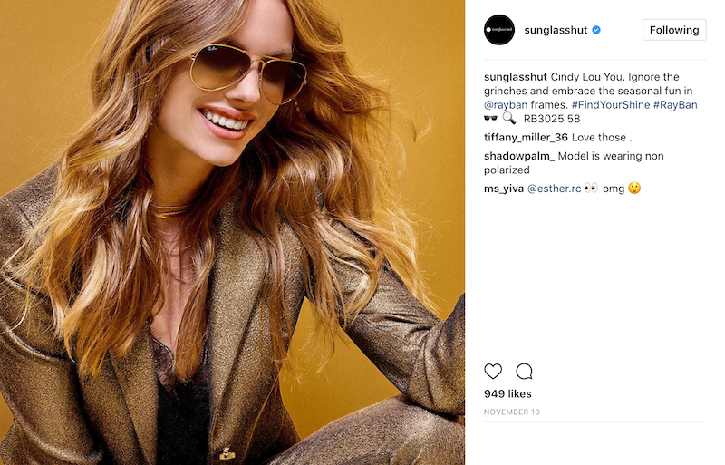Click the heart like icon
Viewport: 725px width, 465px height.
pos(493,371)
